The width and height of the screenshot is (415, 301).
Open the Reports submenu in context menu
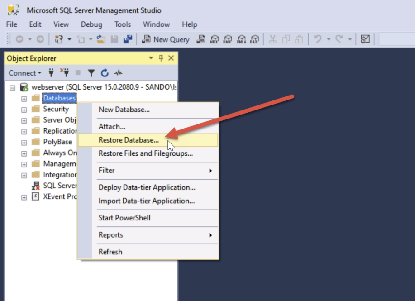pos(148,235)
